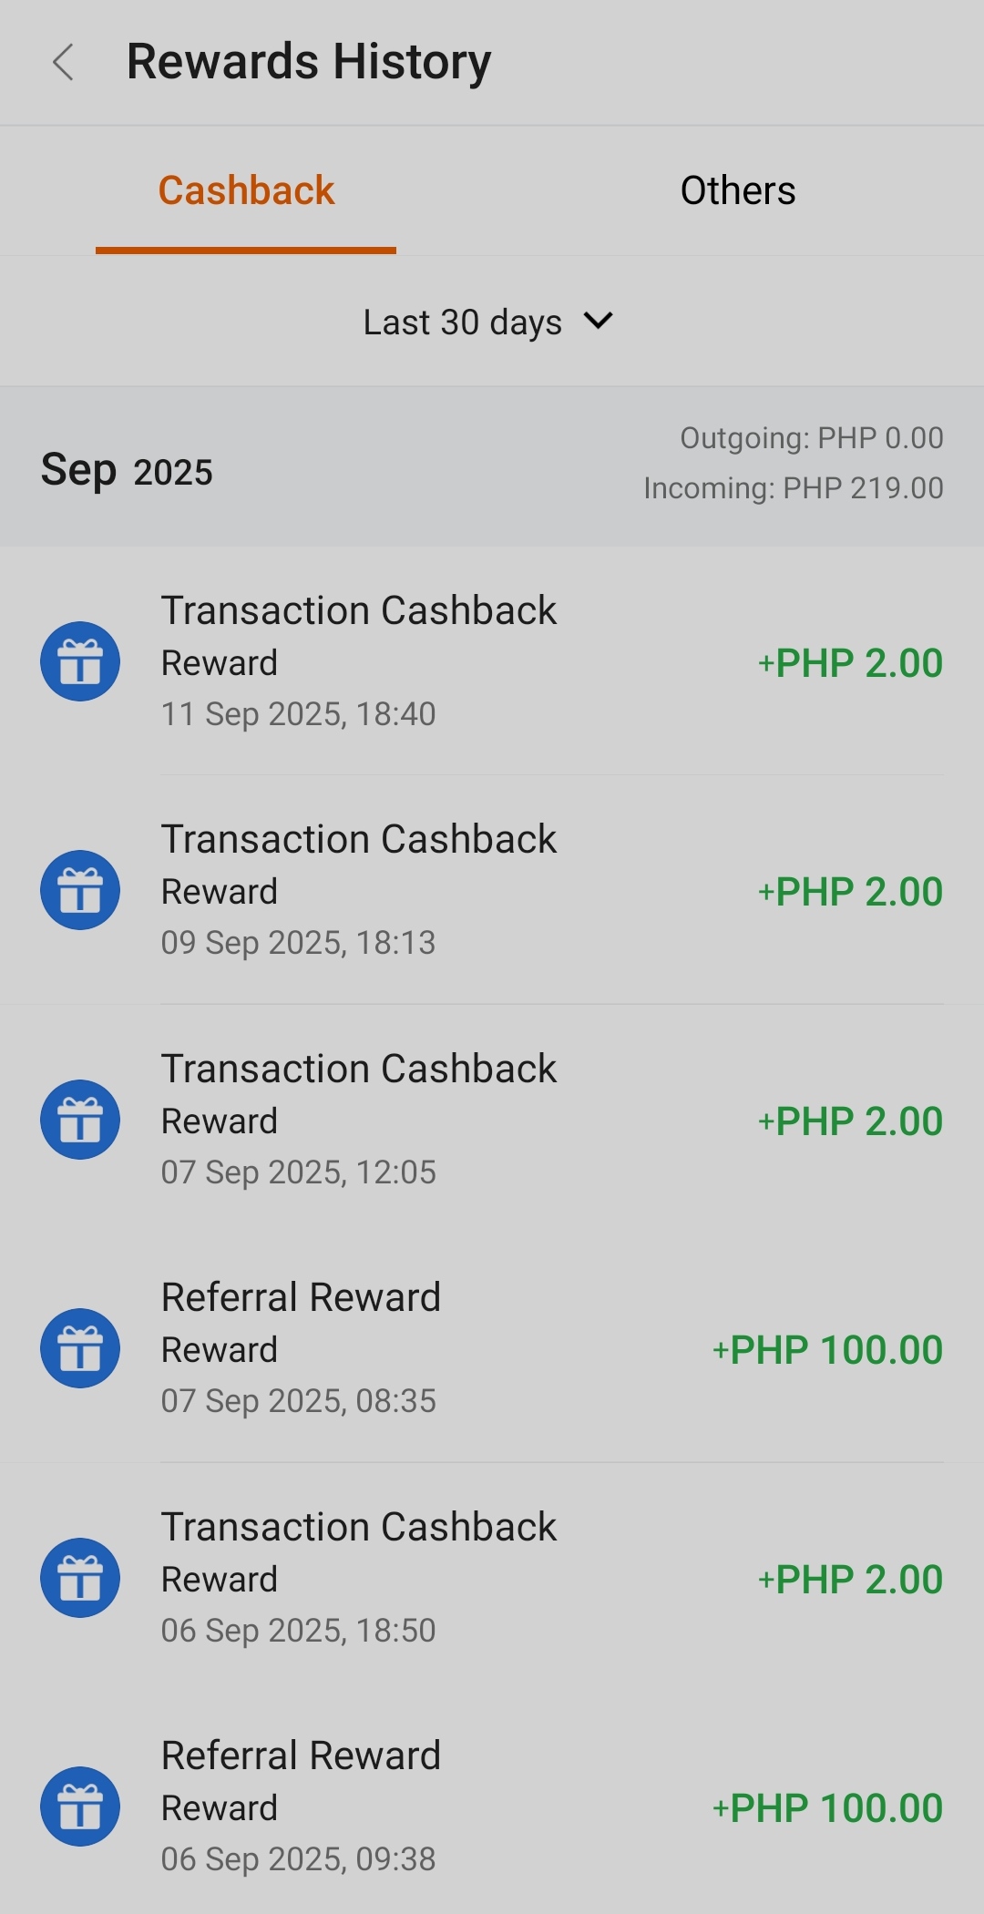The width and height of the screenshot is (984, 1914).
Task: Open Referral Reward from 07 Sep 08:35
Action: pos(301,1298)
